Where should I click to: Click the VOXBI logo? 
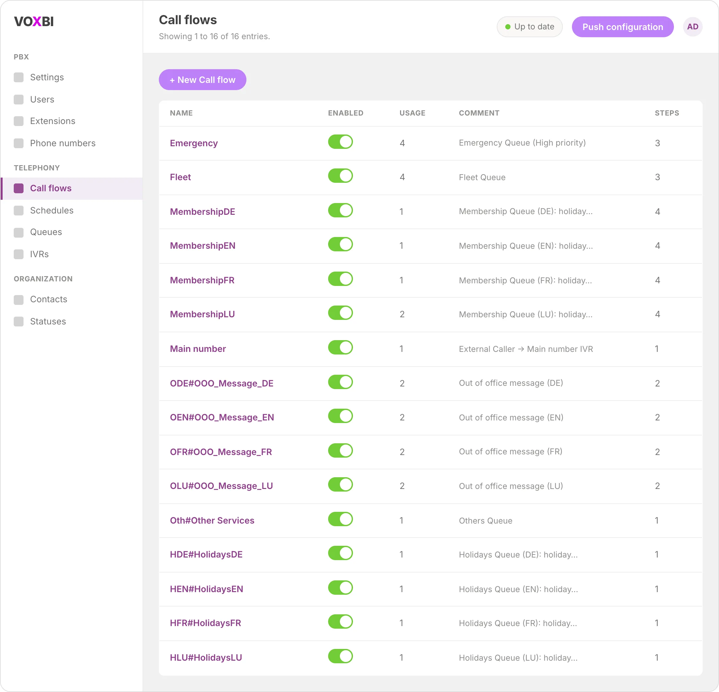coord(34,22)
